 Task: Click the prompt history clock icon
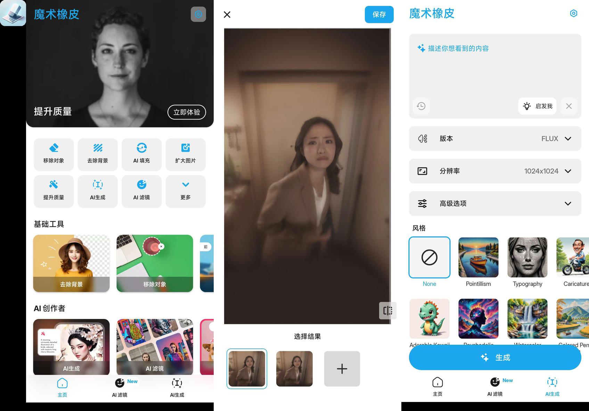pos(421,106)
